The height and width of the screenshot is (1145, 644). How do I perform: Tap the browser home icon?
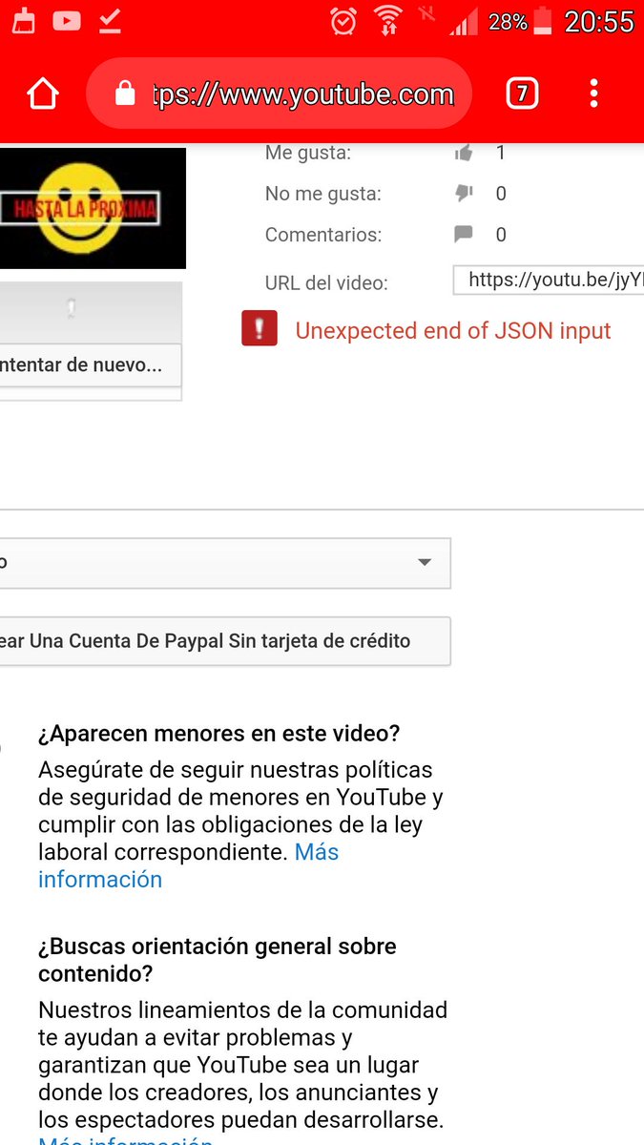coord(43,94)
